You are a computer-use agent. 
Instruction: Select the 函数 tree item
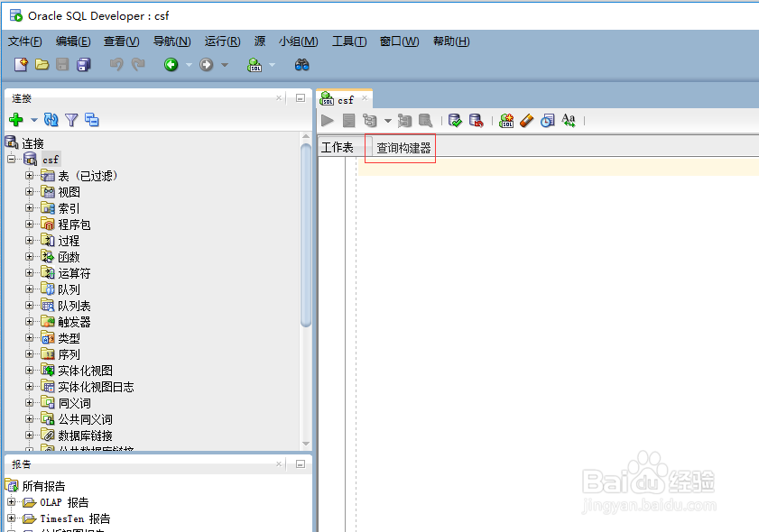tap(69, 257)
